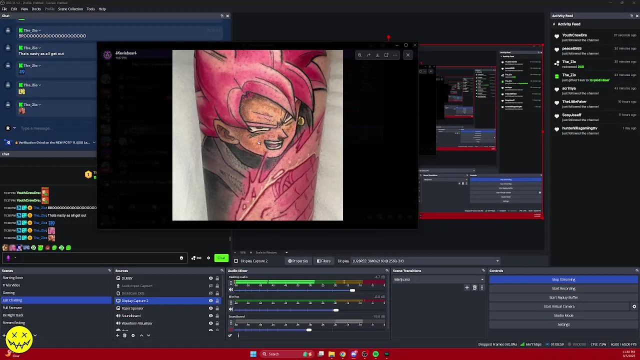
Task: Open emote picker in chat input
Action: (181, 258)
